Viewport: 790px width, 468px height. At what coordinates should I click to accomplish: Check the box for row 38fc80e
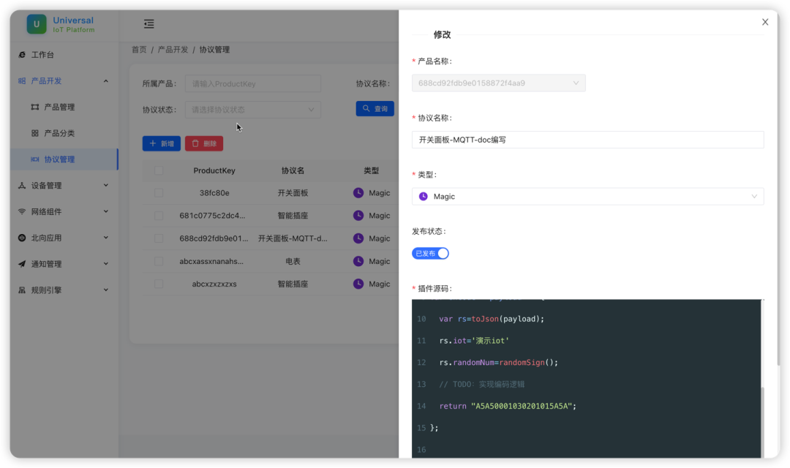(x=159, y=193)
